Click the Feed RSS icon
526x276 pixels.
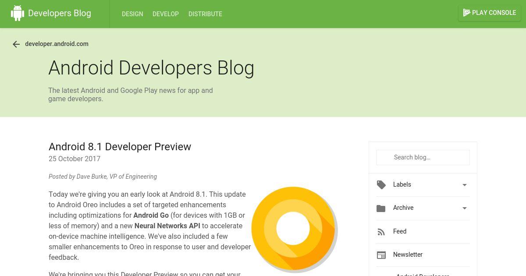(381, 232)
